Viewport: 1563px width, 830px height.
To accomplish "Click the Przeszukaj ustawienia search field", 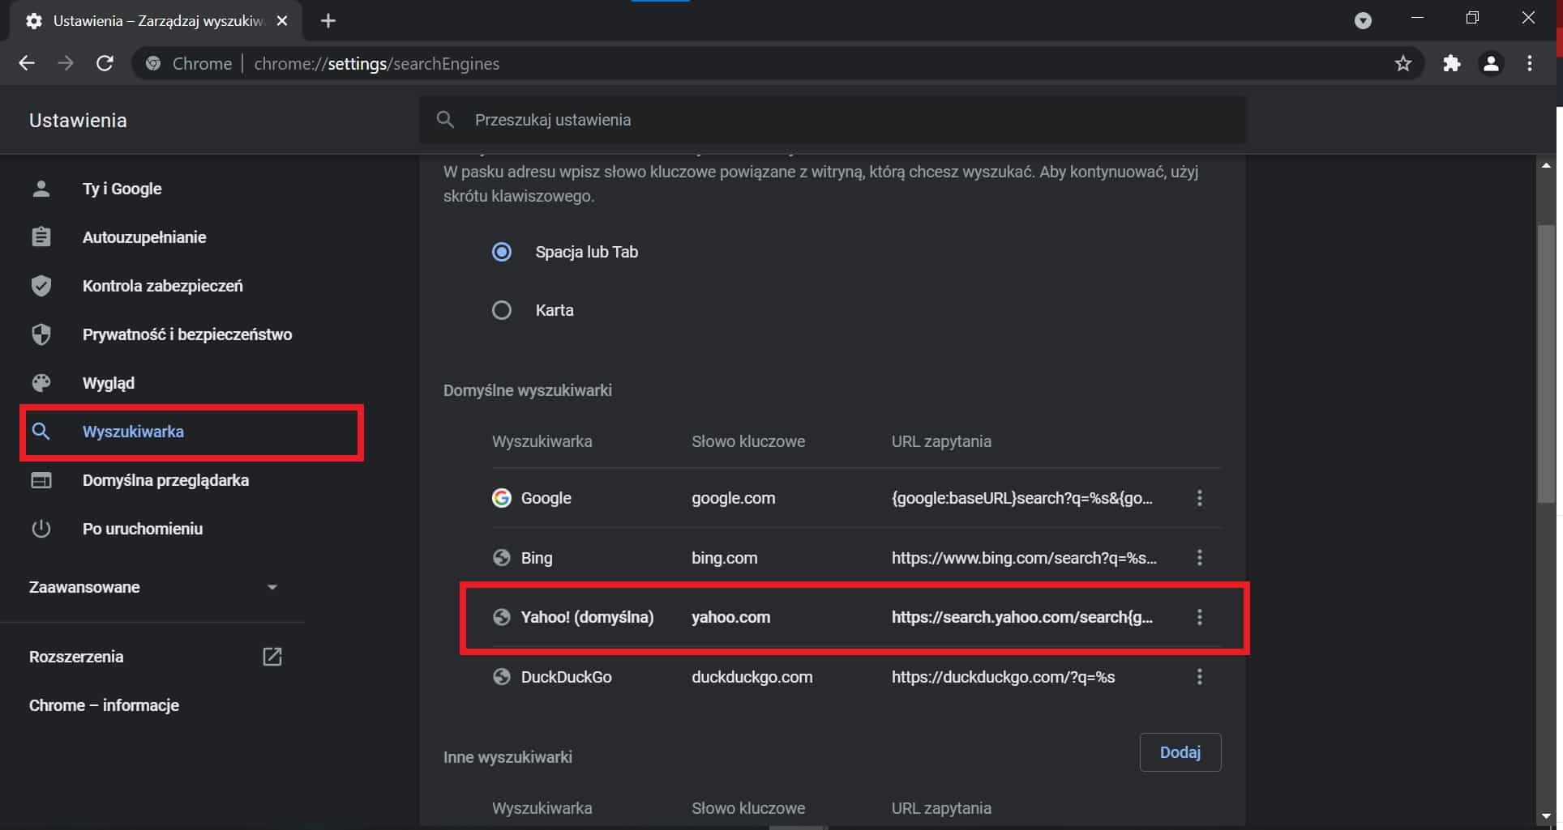I will point(811,120).
